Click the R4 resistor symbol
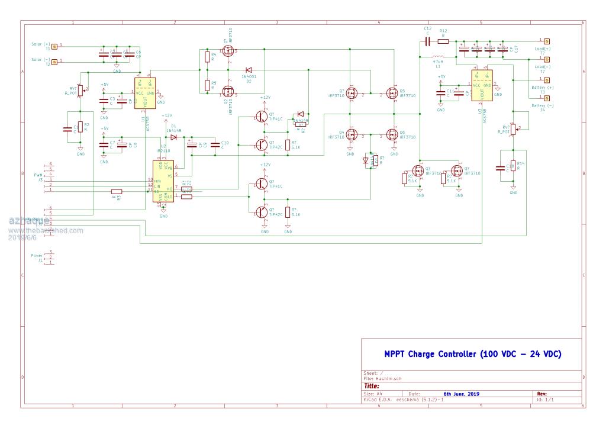The height and width of the screenshot is (428, 606). coord(207,57)
